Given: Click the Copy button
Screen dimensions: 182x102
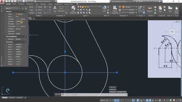Looking at the screenshot, I should [31, 10].
